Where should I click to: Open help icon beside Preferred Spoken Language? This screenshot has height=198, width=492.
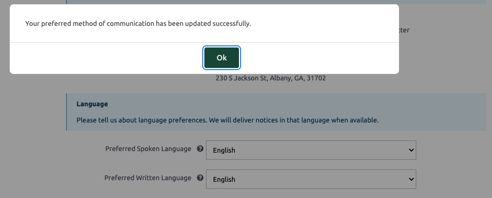click(x=200, y=149)
